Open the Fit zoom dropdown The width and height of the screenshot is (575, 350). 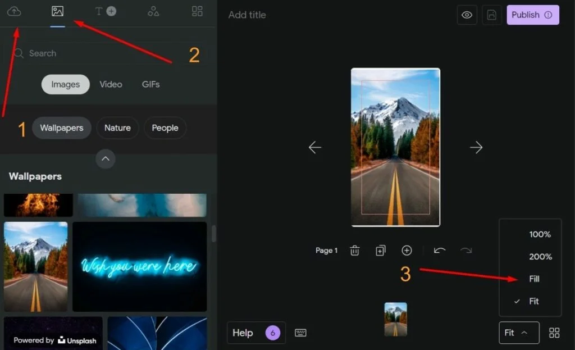(x=518, y=333)
